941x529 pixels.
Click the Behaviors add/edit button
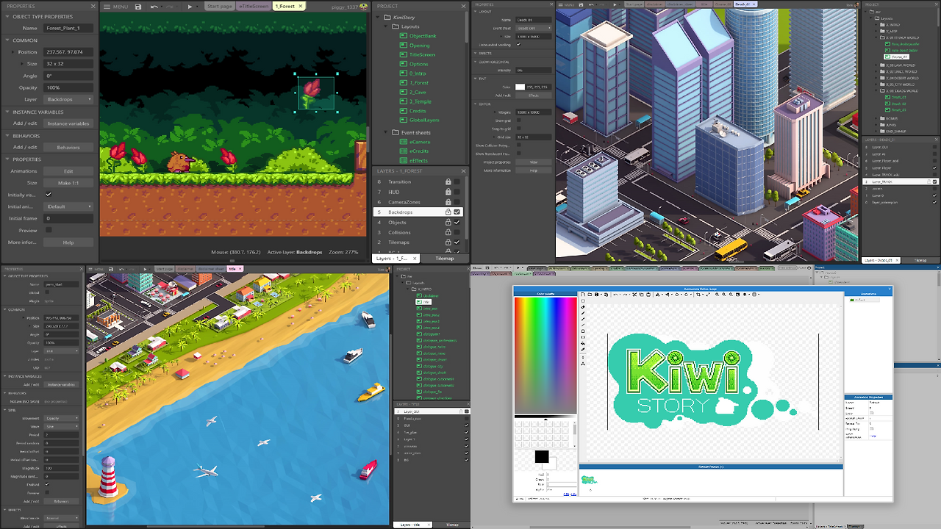(x=68, y=147)
